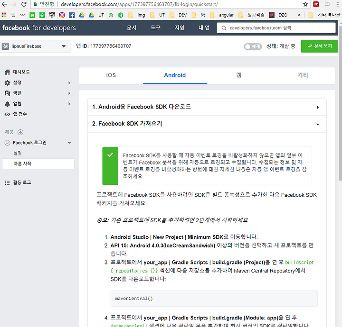Click the search magnifier icon
The height and width of the screenshot is (327, 342).
[x=224, y=28]
